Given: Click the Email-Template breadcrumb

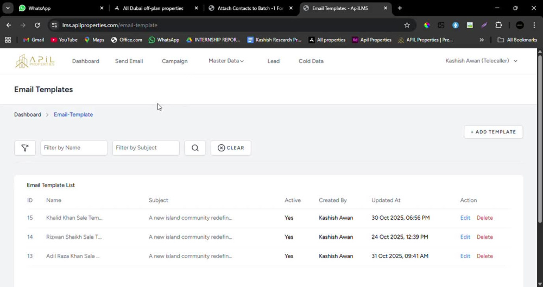Looking at the screenshot, I should 73,114.
